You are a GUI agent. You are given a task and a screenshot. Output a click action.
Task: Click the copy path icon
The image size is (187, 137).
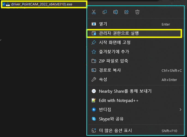click(94, 70)
